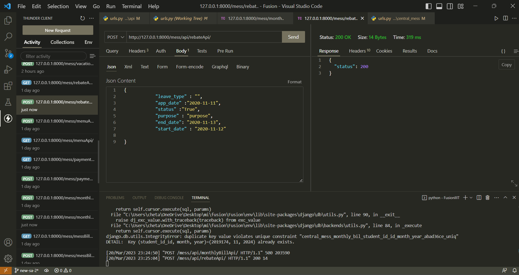Click the Send request button
This screenshot has width=519, height=275.
coord(293,37)
